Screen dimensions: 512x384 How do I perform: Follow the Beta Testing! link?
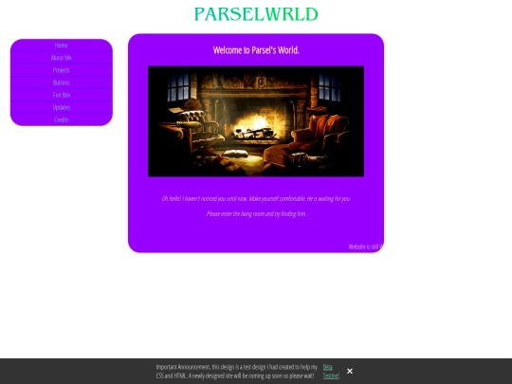tap(331, 372)
